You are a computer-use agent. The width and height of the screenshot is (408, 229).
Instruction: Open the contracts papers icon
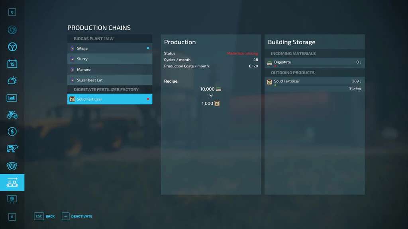coord(12,166)
